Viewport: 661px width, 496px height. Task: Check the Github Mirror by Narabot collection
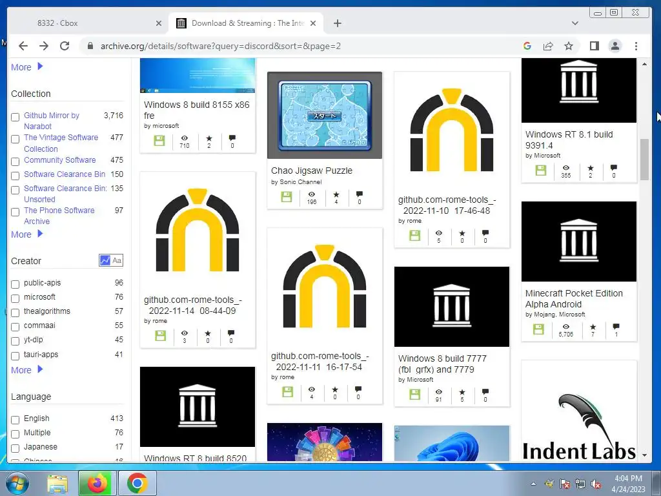(15, 117)
